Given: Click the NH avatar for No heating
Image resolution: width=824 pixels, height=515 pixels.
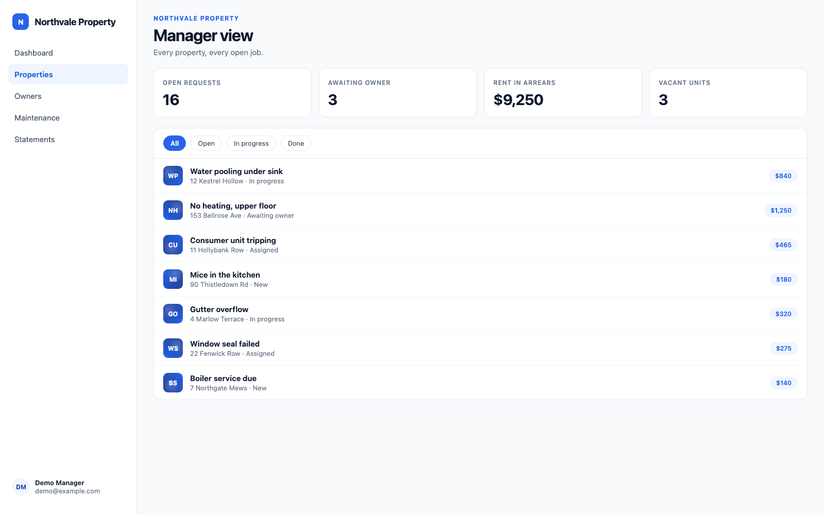Looking at the screenshot, I should pos(173,210).
